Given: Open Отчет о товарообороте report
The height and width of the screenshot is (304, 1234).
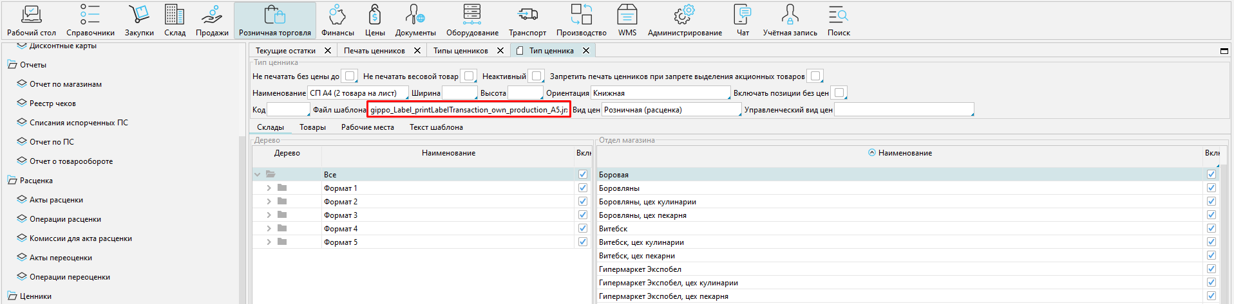Looking at the screenshot, I should point(71,161).
